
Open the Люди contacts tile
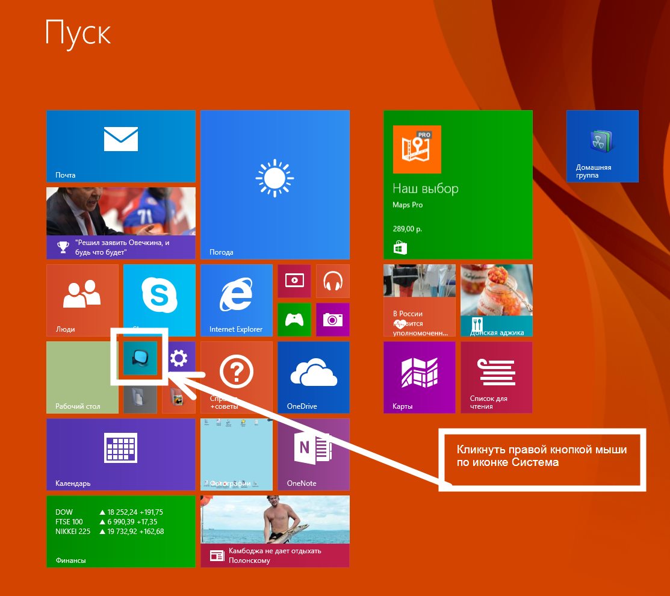click(x=82, y=300)
